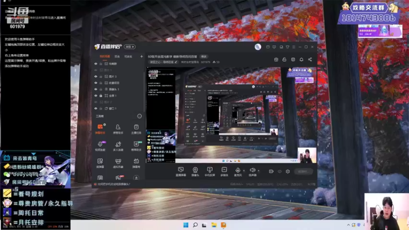The image size is (409, 230).
Task: Open settings gear in bottom bar
Action: coord(288,171)
